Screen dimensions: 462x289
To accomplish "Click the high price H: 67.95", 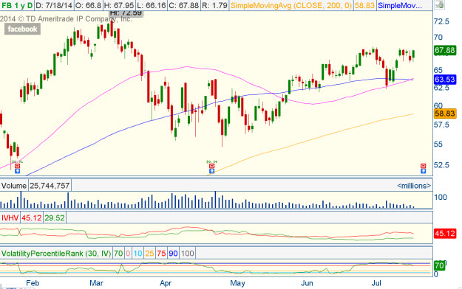I will 120,5.
